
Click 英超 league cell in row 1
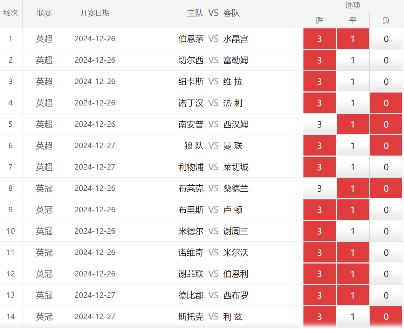[44, 39]
